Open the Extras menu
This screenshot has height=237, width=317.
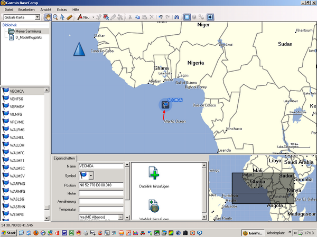pyautogui.click(x=62, y=9)
